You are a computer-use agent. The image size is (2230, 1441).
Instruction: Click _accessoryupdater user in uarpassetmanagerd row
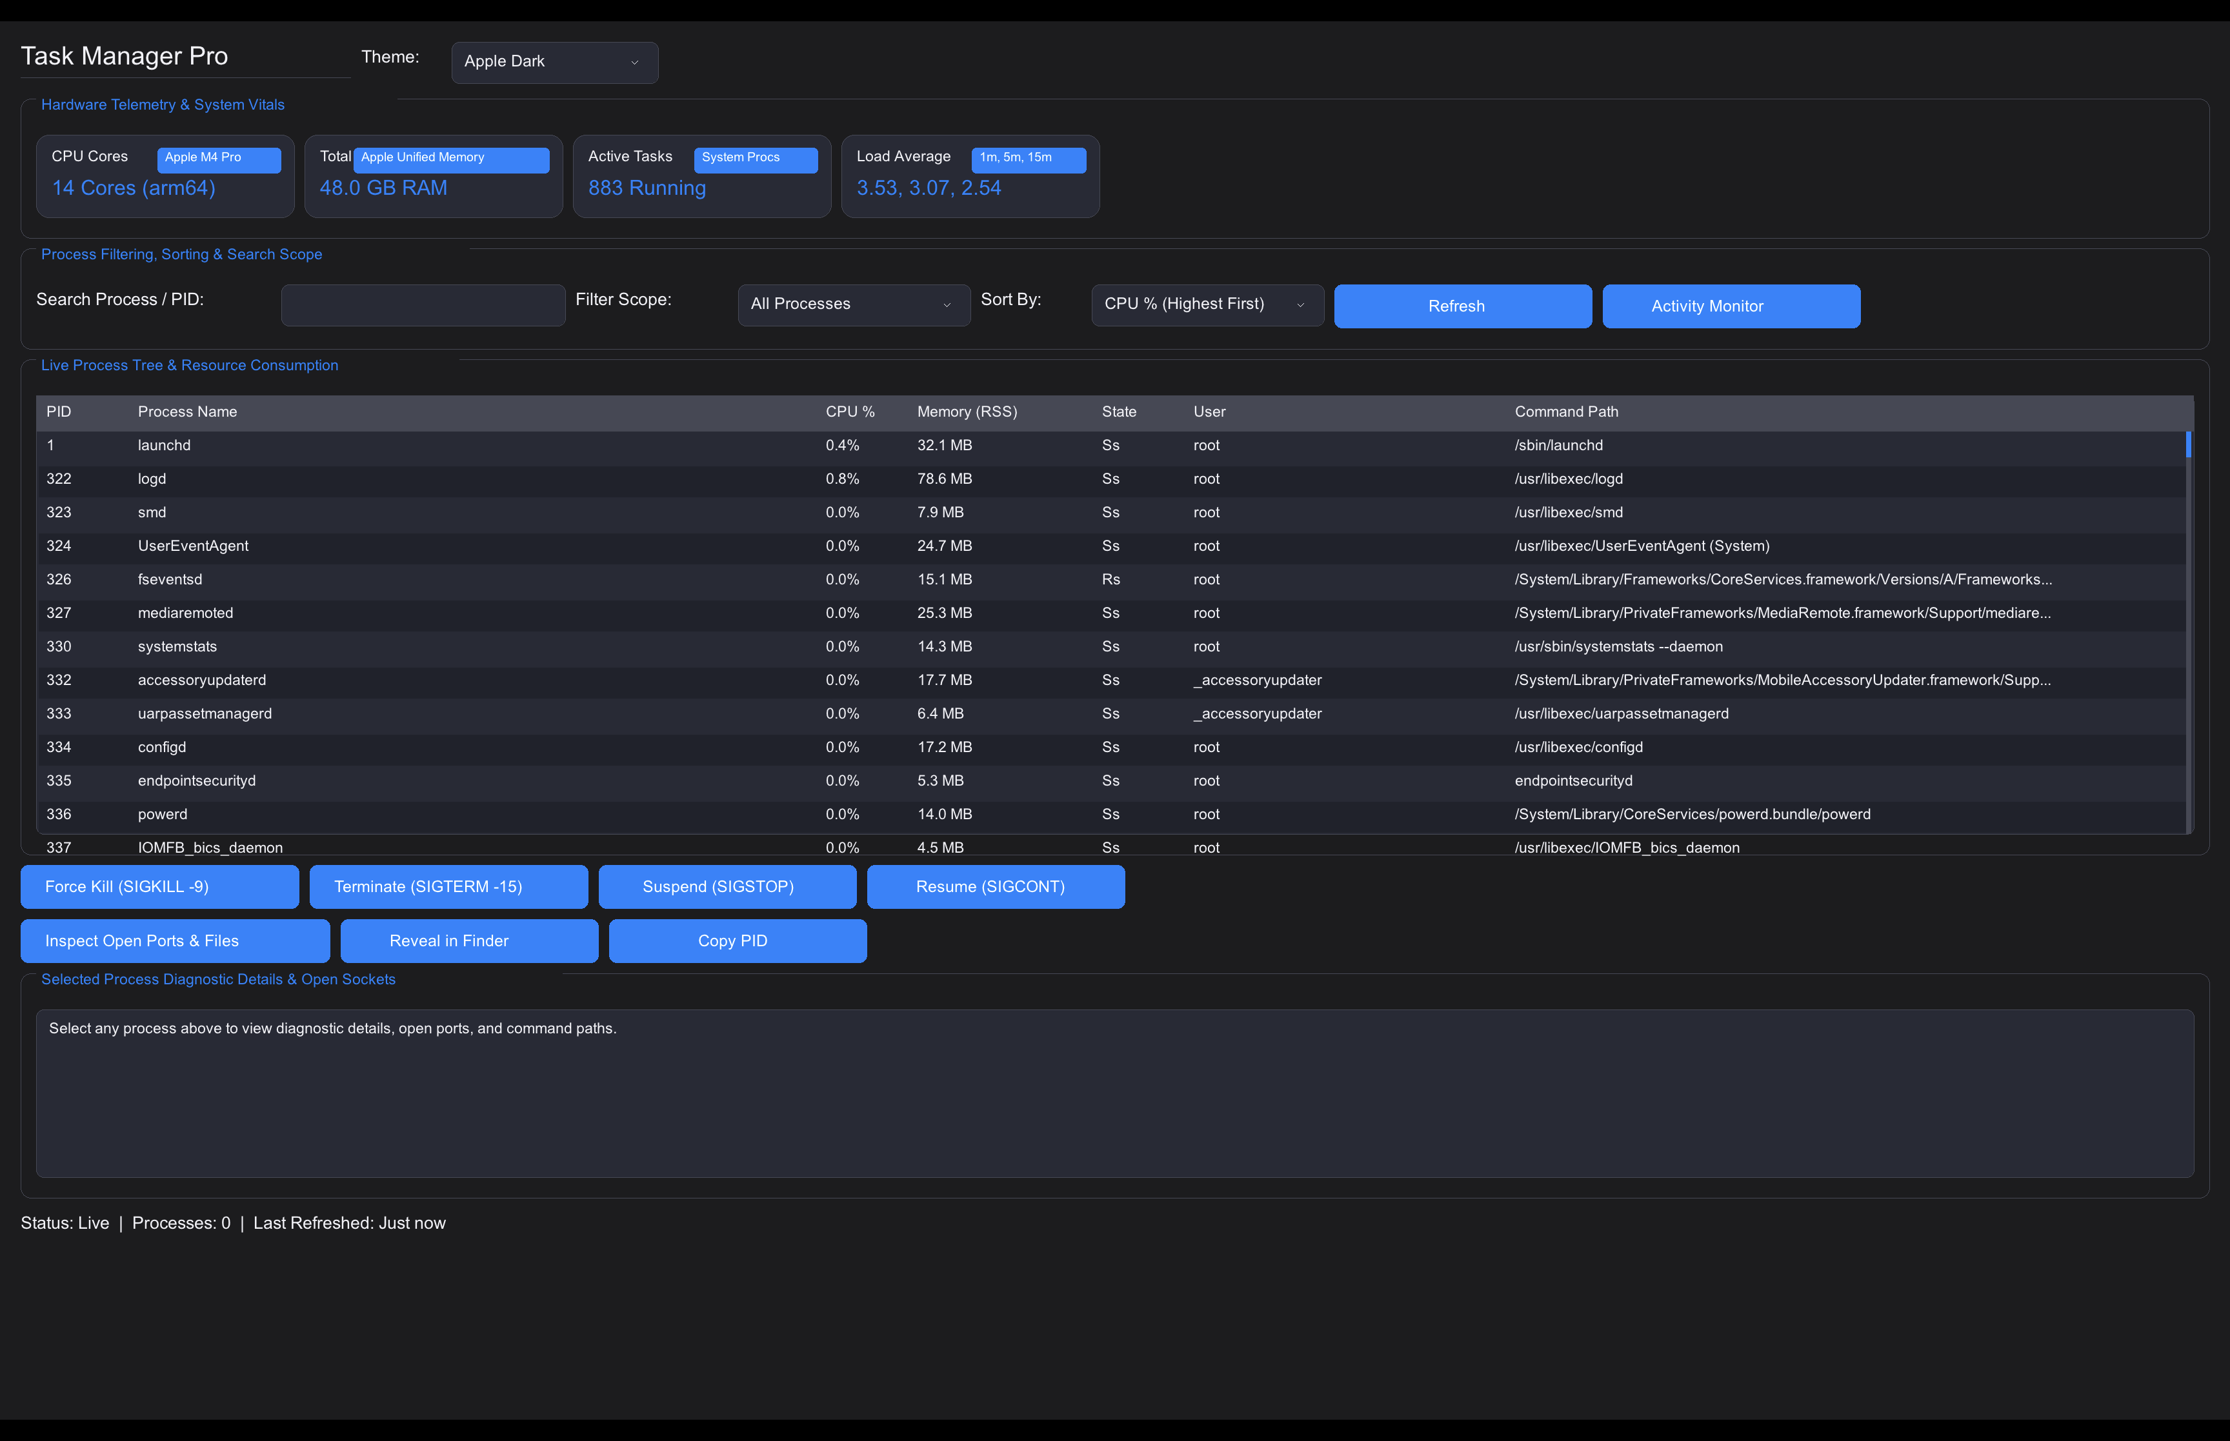1258,714
